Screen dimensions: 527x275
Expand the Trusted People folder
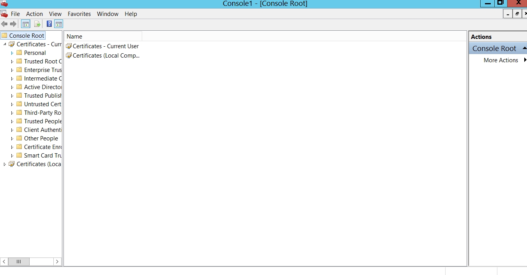12,121
